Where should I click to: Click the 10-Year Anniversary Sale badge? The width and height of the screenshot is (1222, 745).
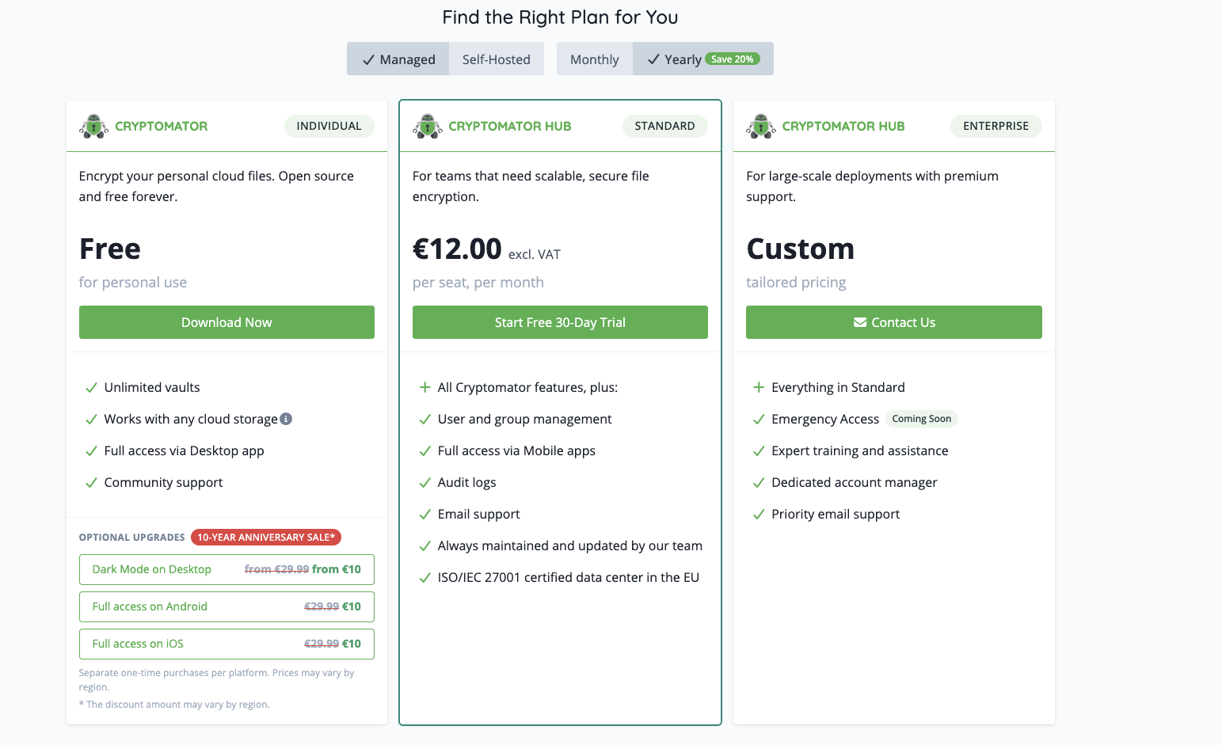pos(266,537)
